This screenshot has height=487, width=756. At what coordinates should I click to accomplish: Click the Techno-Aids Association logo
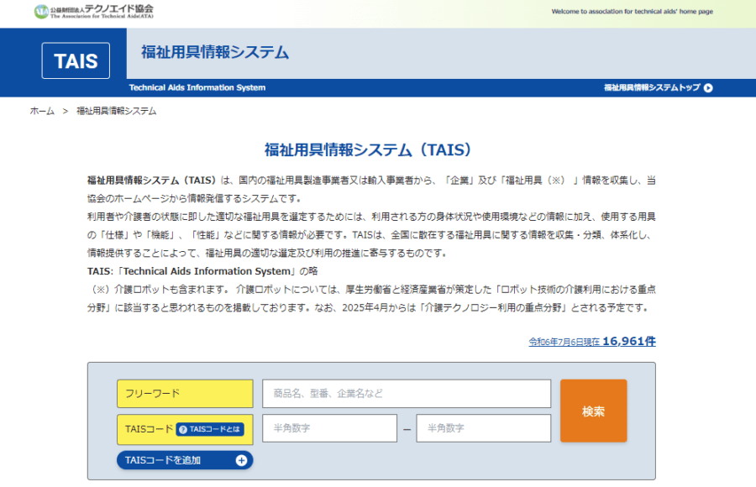point(93,11)
